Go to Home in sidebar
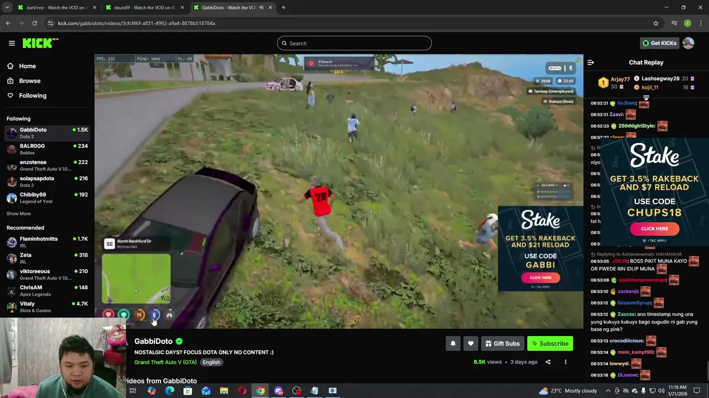Screen dimensions: 709x398 [27, 66]
